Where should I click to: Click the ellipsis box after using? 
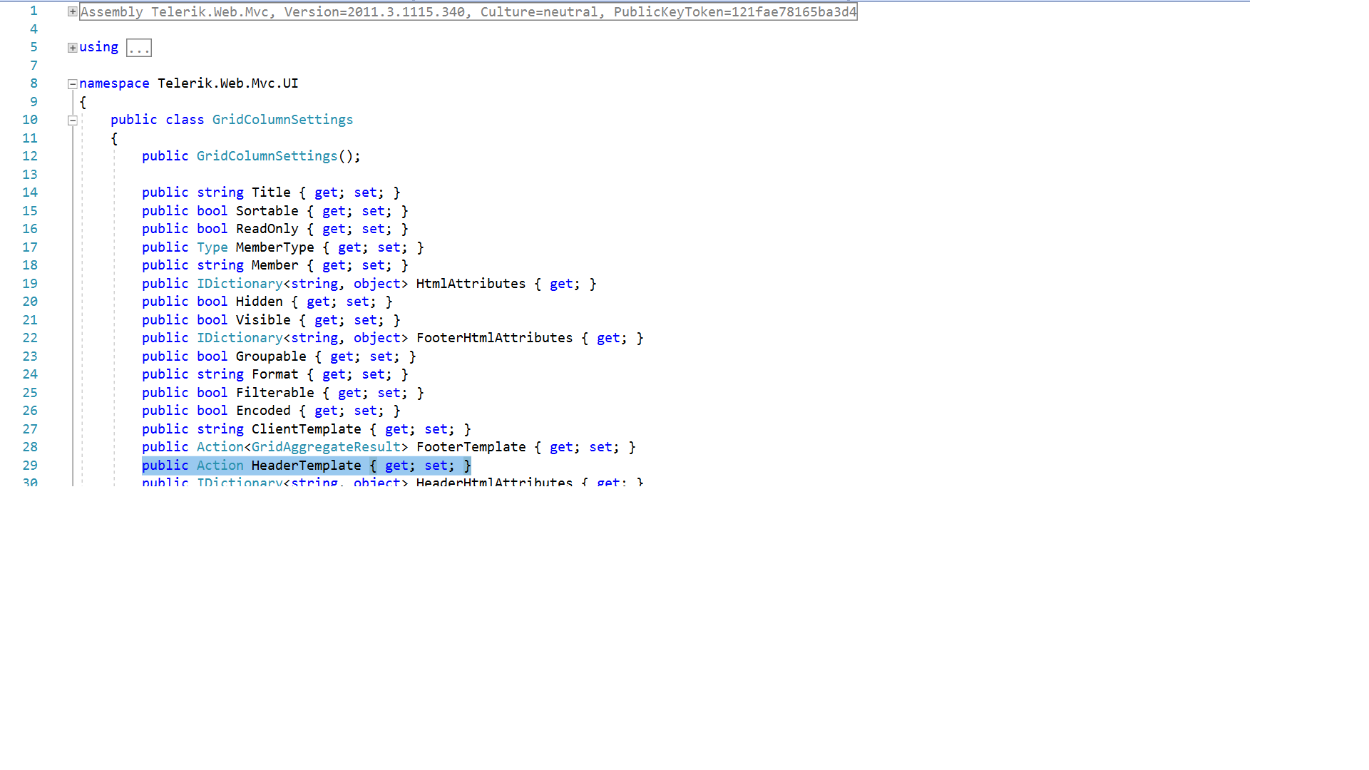click(x=138, y=48)
